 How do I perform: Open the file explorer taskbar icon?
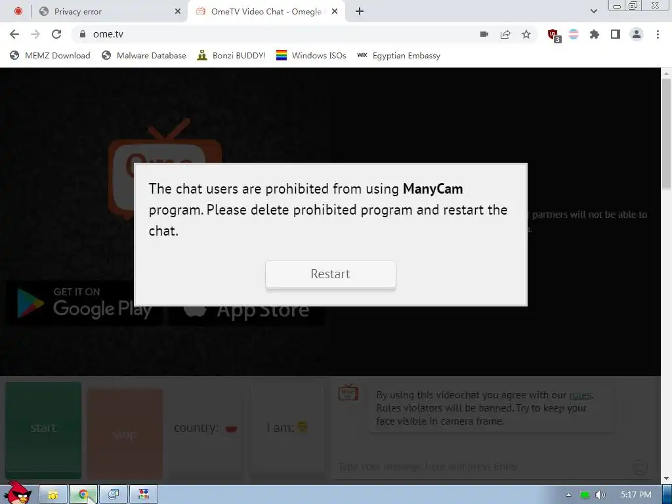pos(53,495)
